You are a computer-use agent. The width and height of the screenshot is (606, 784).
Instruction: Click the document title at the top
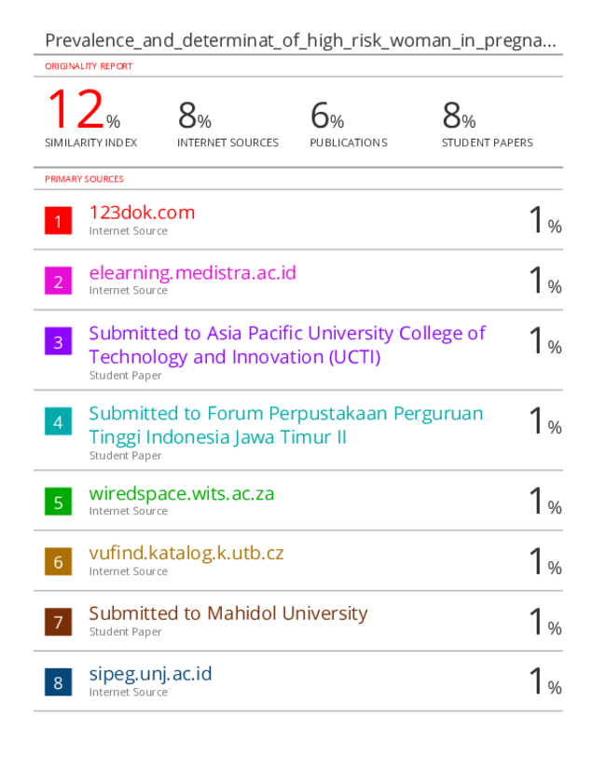[x=300, y=40]
